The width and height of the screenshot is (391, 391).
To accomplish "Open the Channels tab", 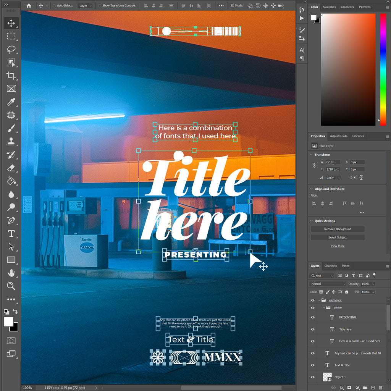I will click(330, 266).
